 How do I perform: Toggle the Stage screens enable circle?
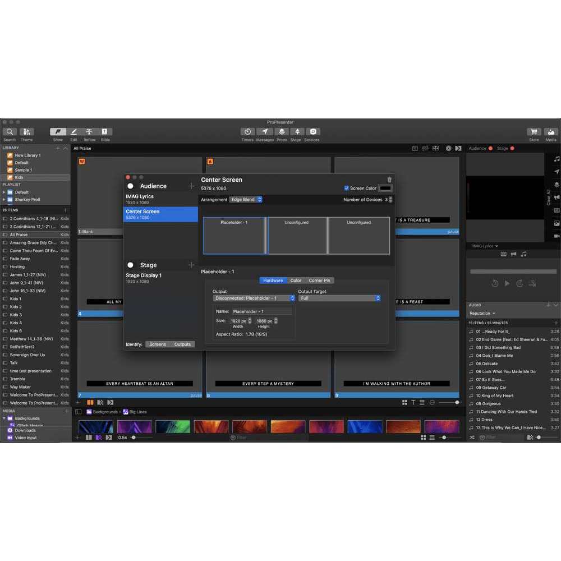[x=131, y=265]
